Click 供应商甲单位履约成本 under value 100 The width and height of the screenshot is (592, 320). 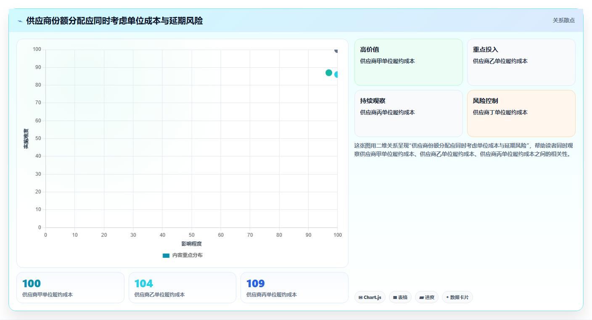(x=48, y=295)
